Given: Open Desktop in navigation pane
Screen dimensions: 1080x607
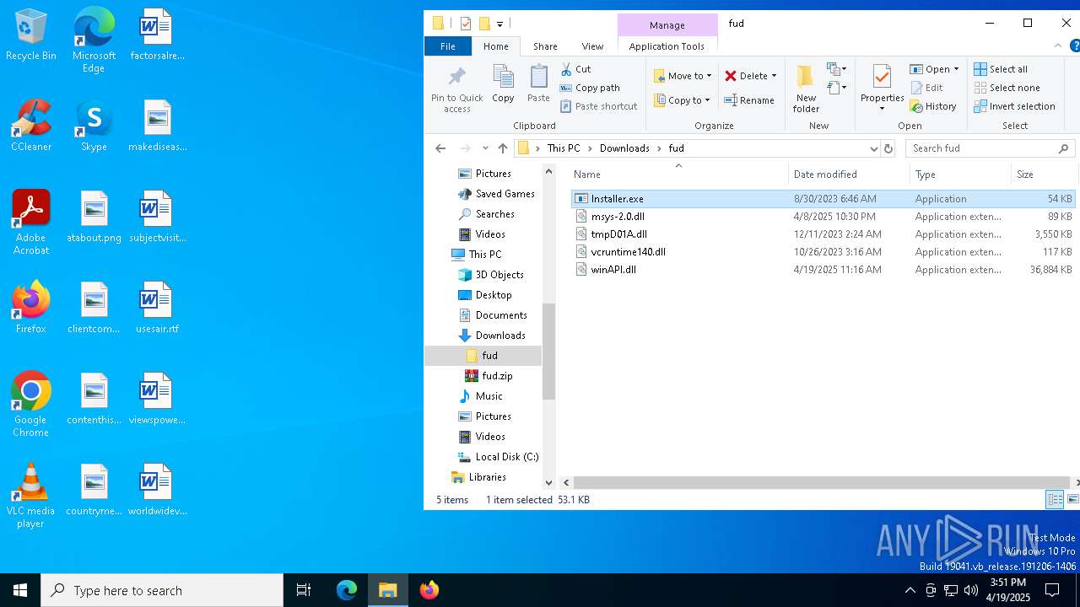Looking at the screenshot, I should point(485,295).
